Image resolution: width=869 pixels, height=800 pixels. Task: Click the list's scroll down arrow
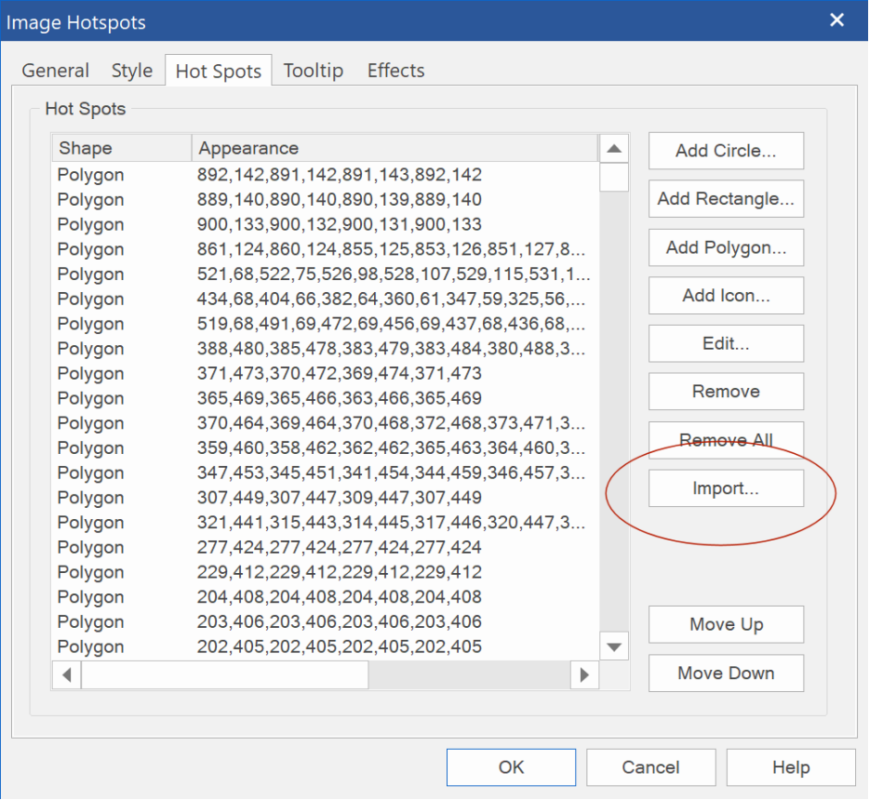coord(614,647)
